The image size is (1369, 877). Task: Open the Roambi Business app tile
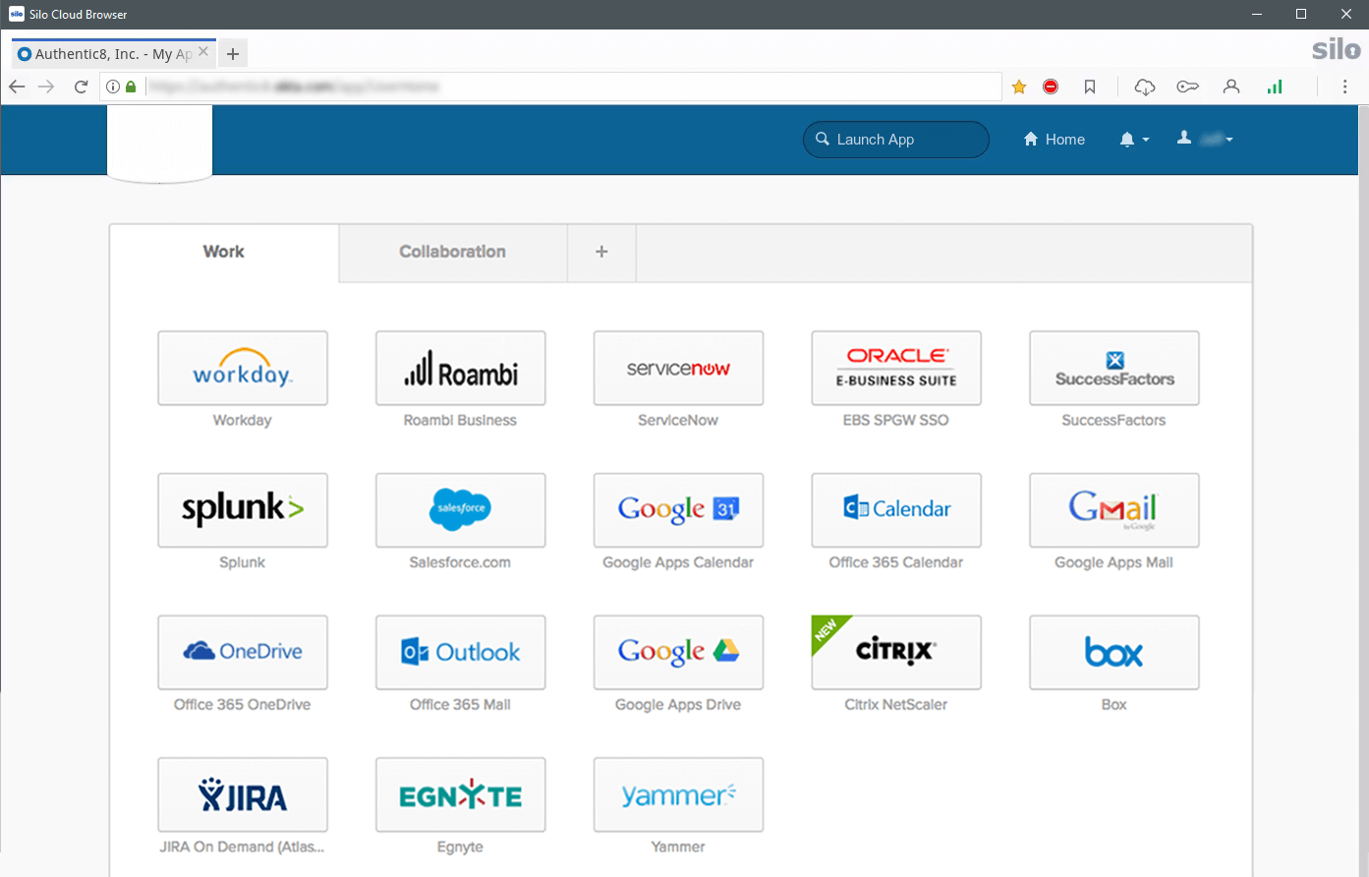[x=461, y=369]
